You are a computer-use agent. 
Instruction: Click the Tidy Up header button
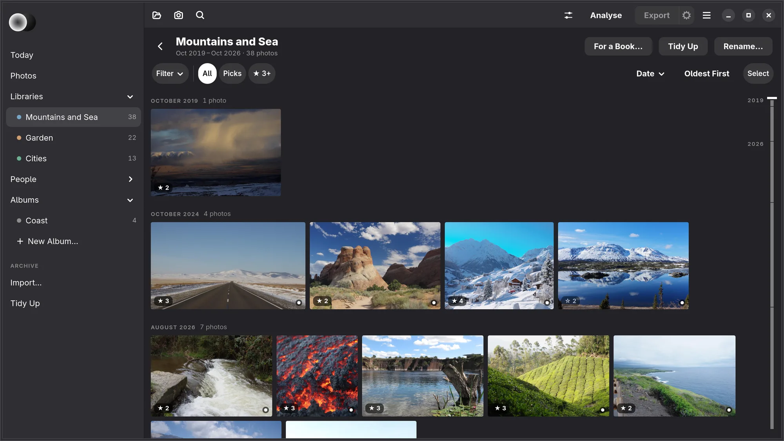pos(683,46)
